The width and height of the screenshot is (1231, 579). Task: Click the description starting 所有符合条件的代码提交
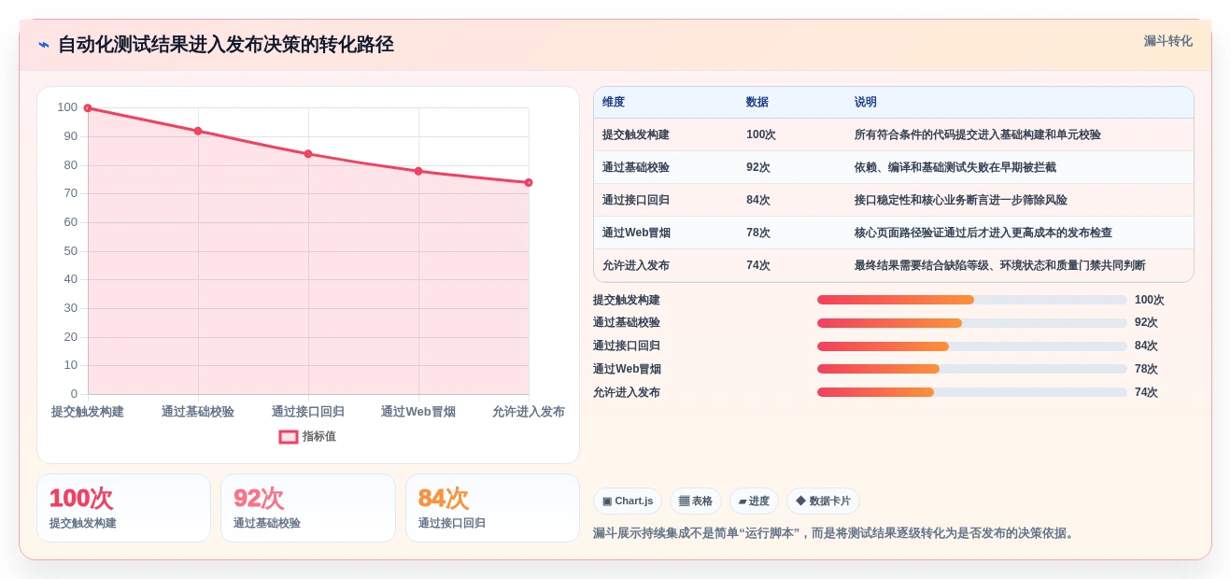tap(978, 134)
